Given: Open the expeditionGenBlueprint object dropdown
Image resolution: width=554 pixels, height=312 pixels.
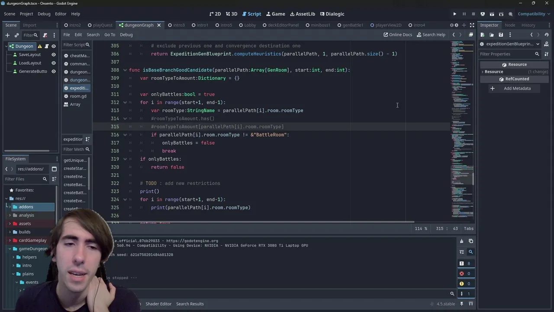Looking at the screenshot, I should [x=509, y=44].
